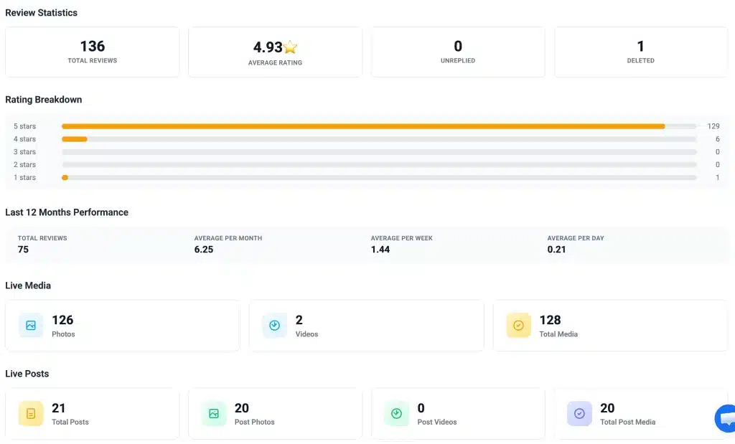Click the Last 12 Months Performance heading

point(67,212)
